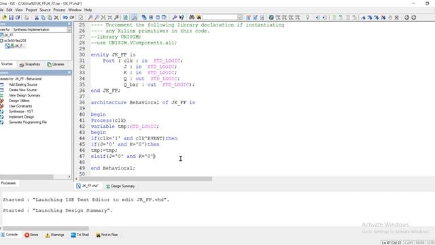
Task: Select the JK_F... source file under the device node
Action: 16,46
